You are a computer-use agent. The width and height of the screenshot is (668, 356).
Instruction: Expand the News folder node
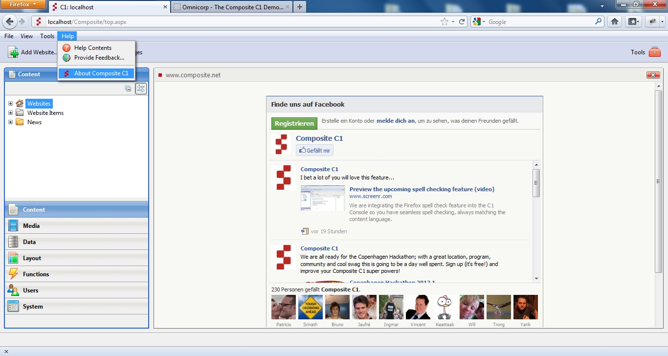(x=11, y=122)
